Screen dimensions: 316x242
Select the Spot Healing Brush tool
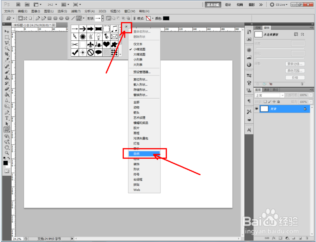tap(7, 66)
